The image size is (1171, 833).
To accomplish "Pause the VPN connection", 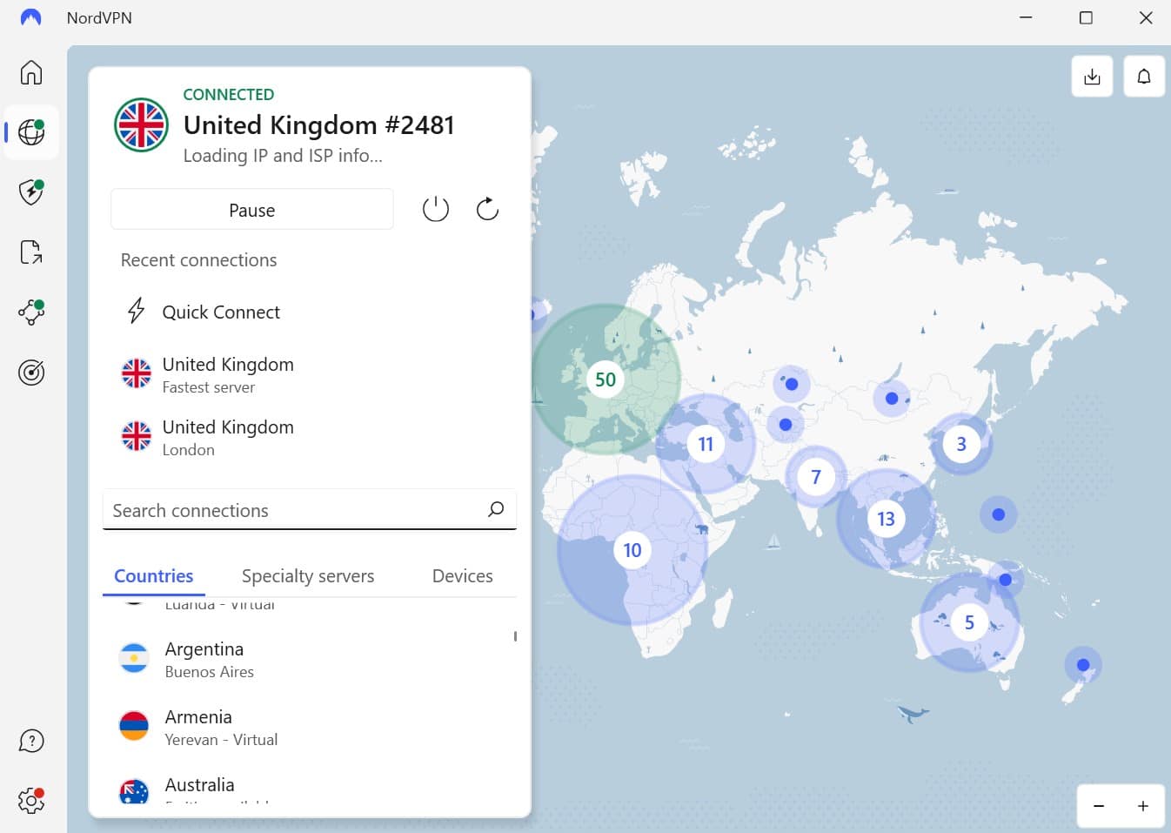I will coord(252,210).
